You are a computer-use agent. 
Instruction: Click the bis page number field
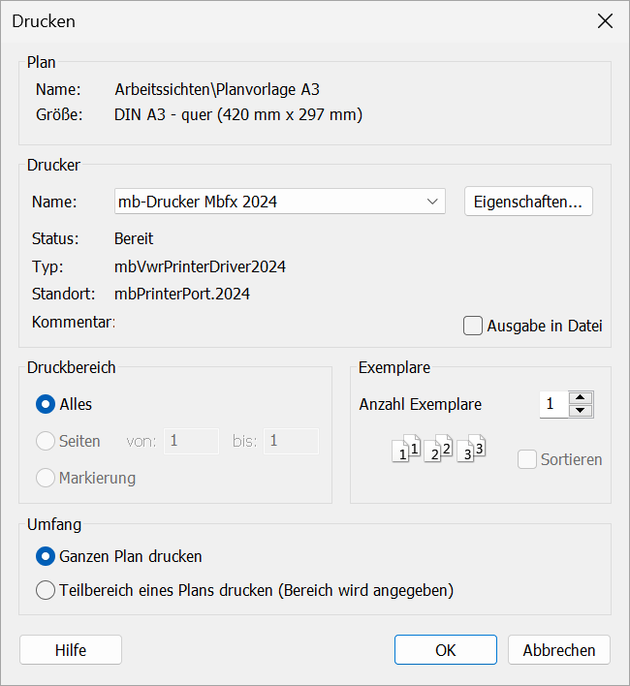292,441
